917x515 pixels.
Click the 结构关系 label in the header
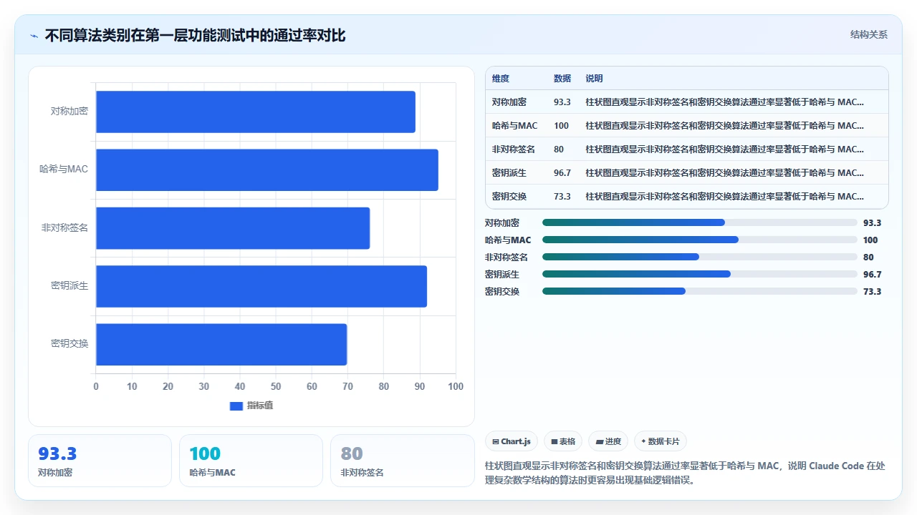[869, 34]
